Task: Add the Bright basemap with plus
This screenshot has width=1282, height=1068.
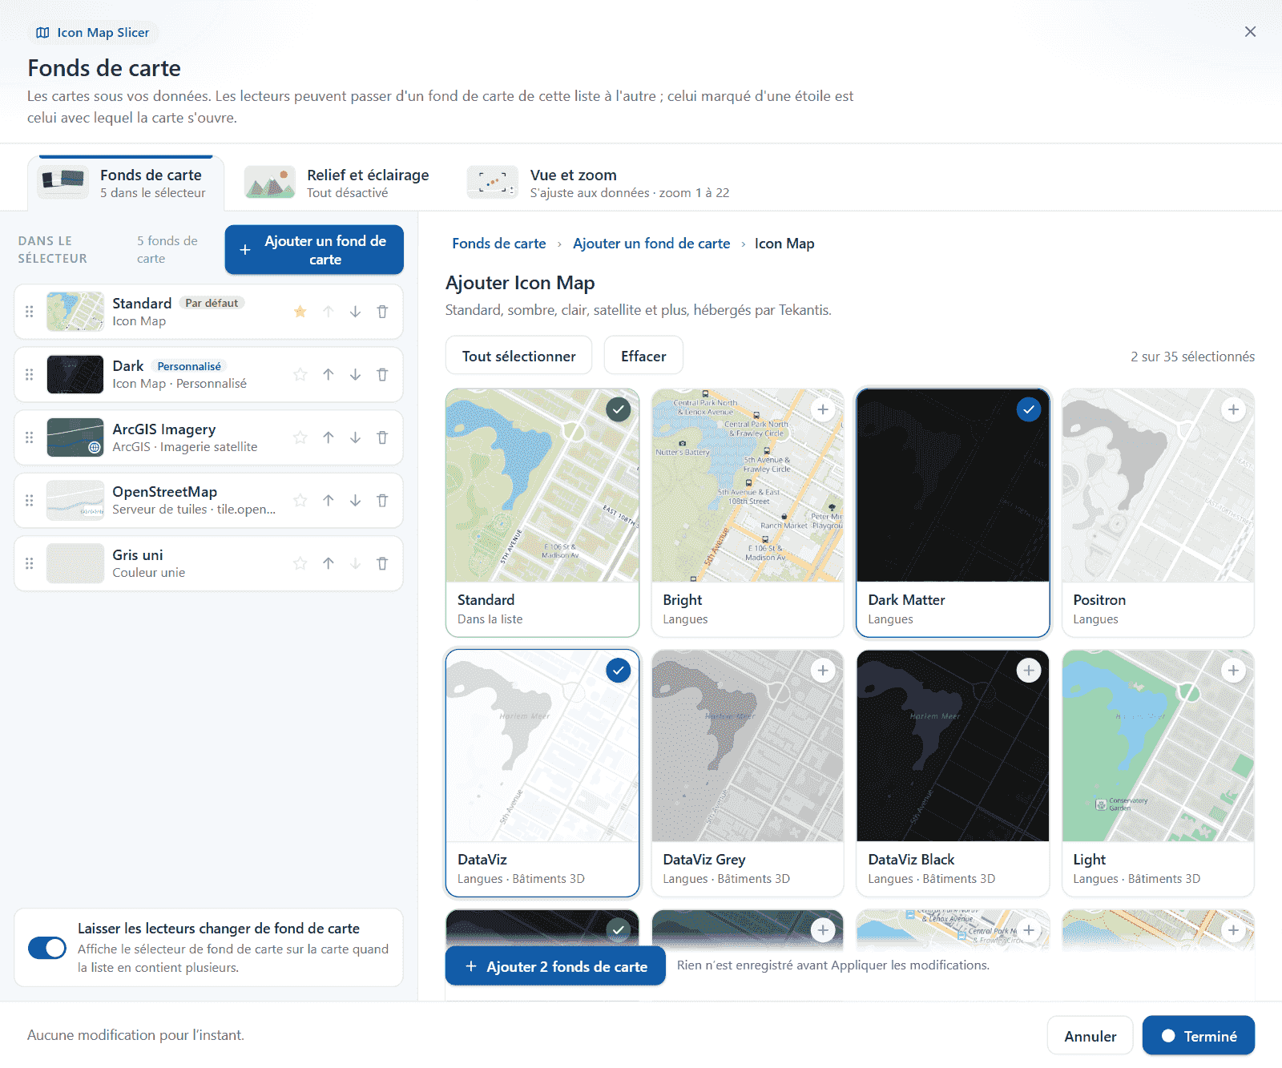Action: tap(823, 409)
